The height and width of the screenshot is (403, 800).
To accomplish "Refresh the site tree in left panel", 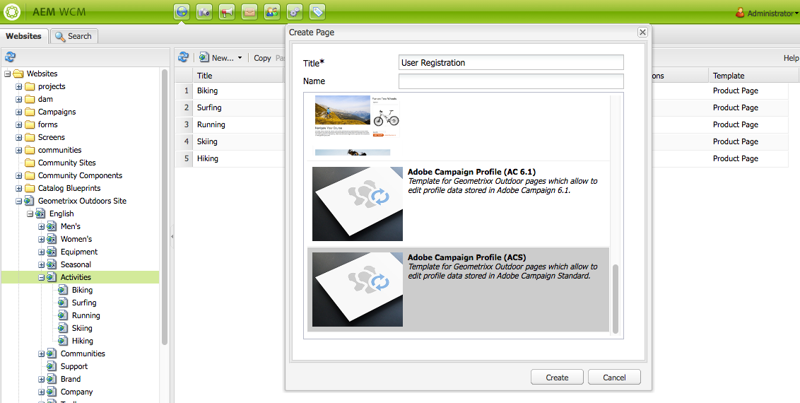I will (x=10, y=57).
